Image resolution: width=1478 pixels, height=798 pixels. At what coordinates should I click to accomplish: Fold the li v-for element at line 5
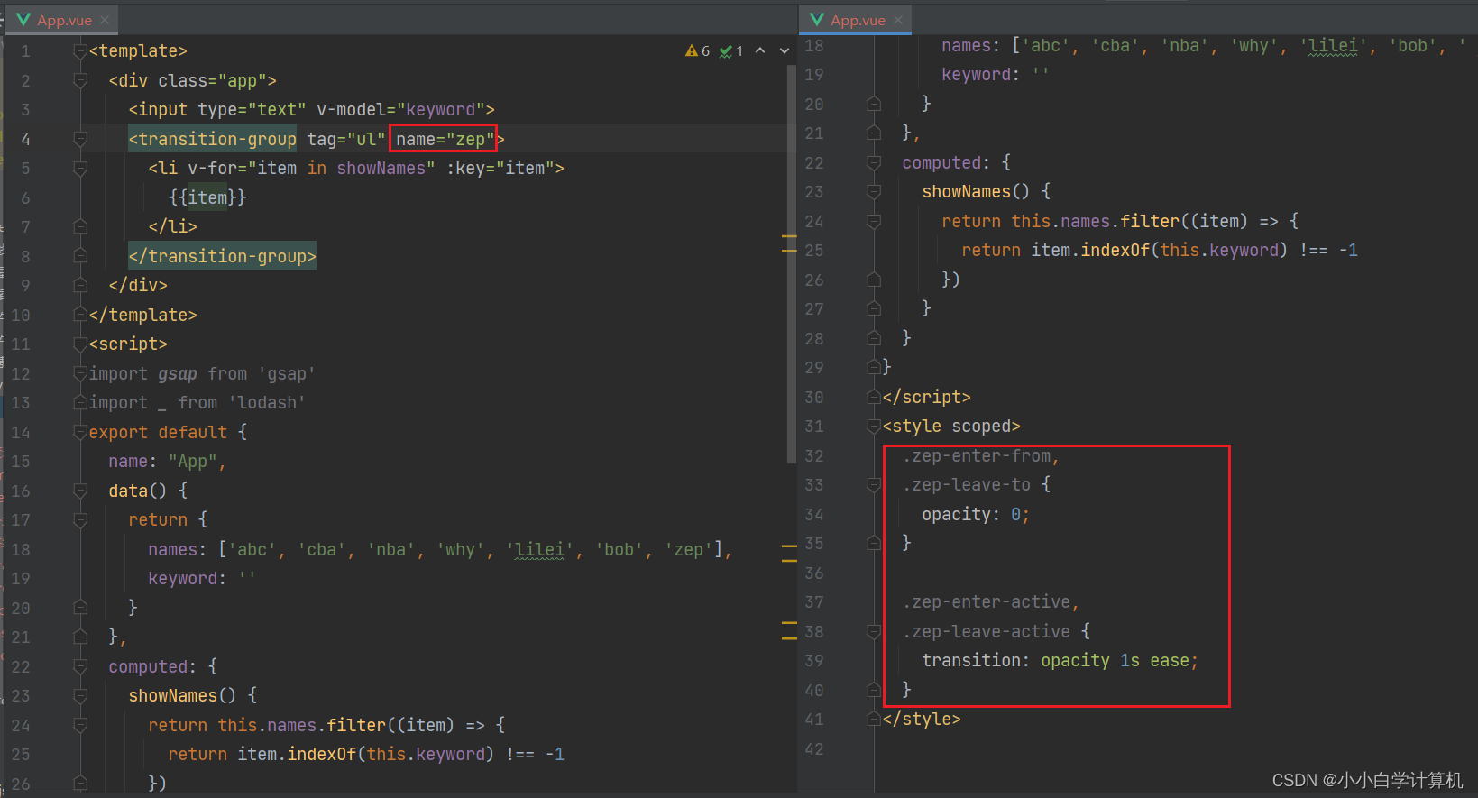tap(80, 169)
